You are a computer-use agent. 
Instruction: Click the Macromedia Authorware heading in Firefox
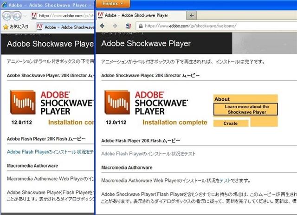pos(127,168)
